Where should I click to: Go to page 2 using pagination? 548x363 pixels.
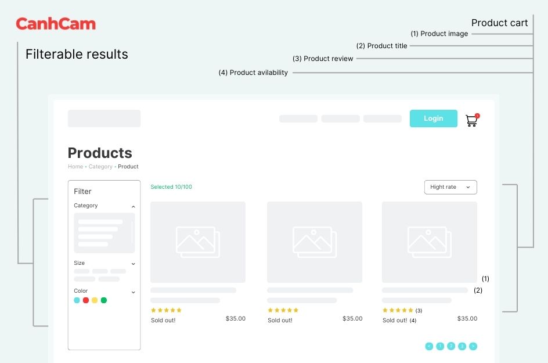[x=451, y=346]
